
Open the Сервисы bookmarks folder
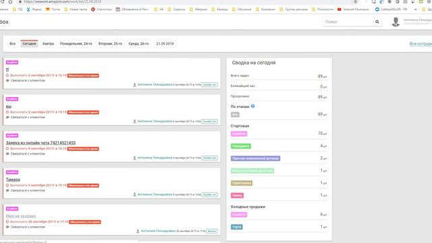pyautogui.click(x=176, y=9)
